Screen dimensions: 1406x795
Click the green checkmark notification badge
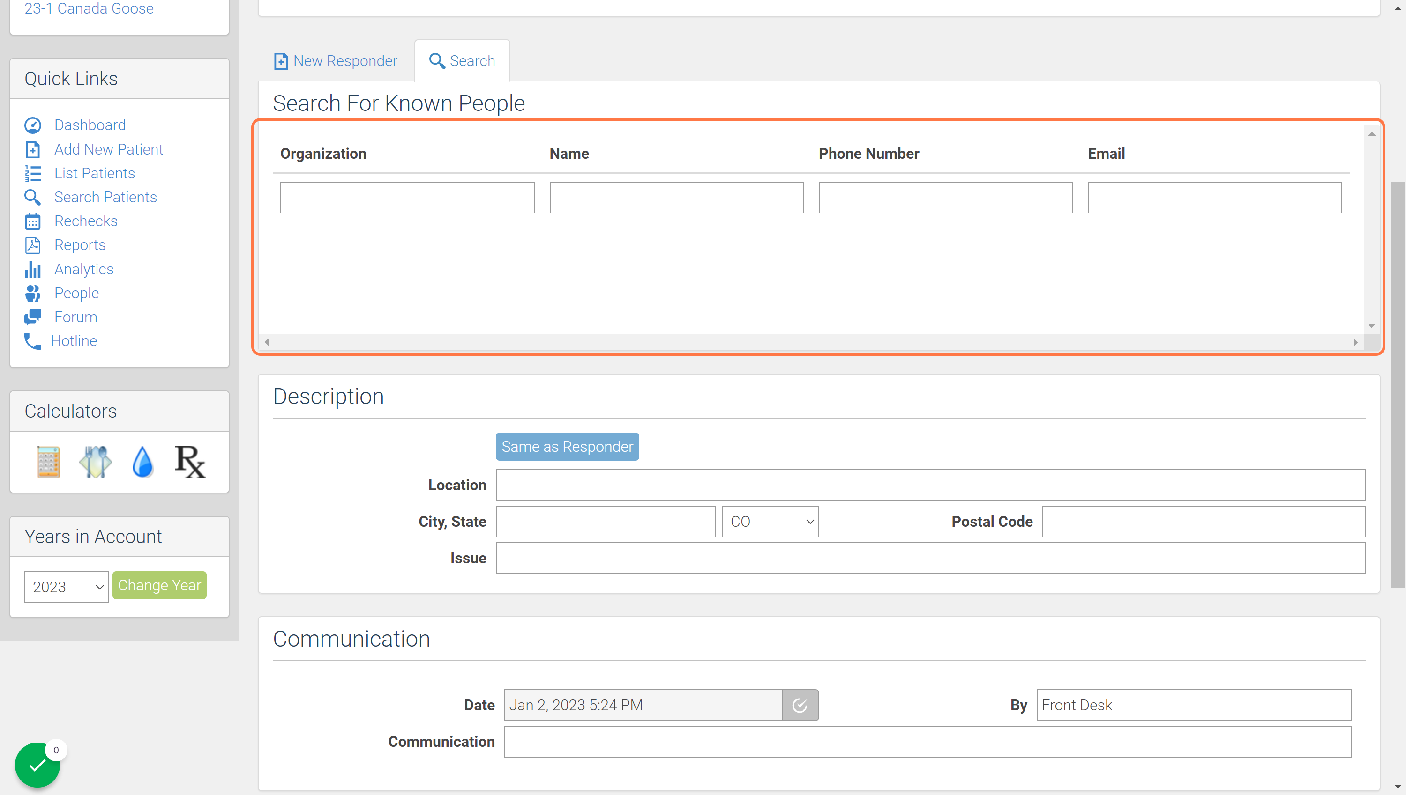click(37, 765)
